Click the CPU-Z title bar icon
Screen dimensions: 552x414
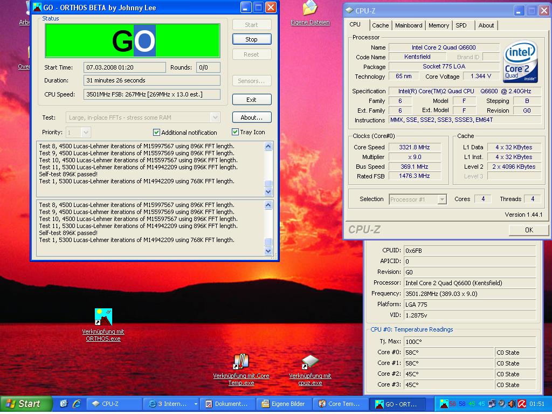[349, 11]
